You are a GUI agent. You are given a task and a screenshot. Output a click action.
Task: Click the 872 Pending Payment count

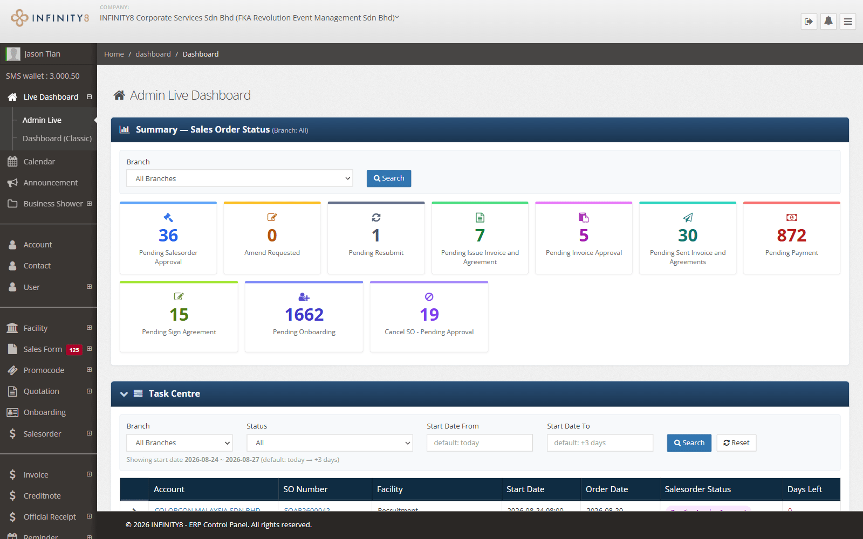click(x=791, y=236)
